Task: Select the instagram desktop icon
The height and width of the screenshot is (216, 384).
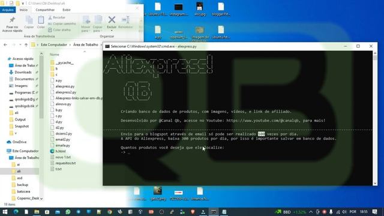Action: point(179,10)
